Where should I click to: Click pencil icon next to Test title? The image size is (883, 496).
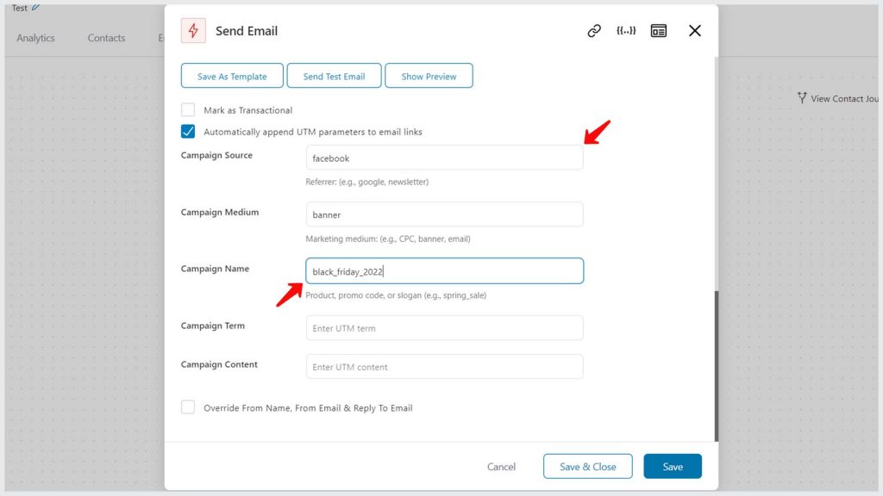pyautogui.click(x=36, y=7)
